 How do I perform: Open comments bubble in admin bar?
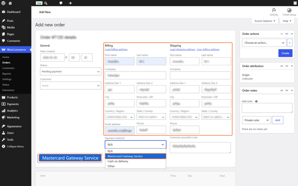pyautogui.click(x=61, y=3)
